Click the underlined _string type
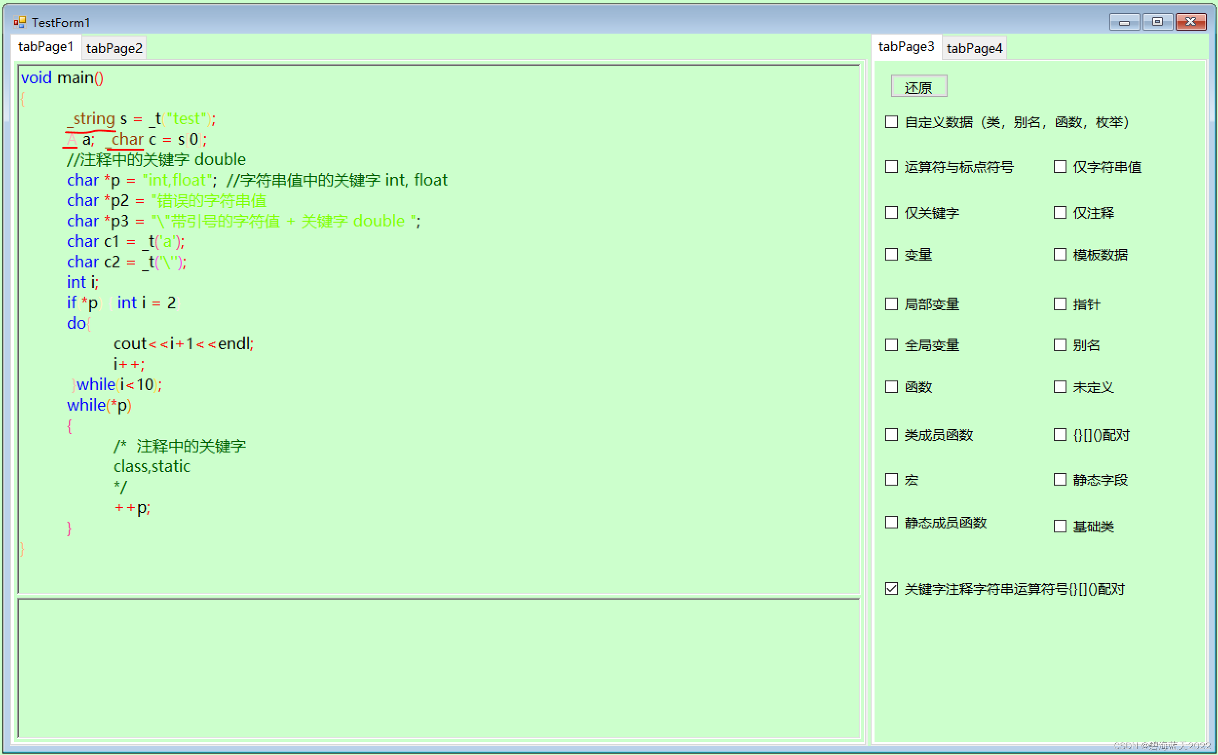This screenshot has height=755, width=1218. click(92, 119)
